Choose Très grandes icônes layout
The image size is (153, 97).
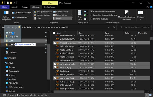(43, 12)
